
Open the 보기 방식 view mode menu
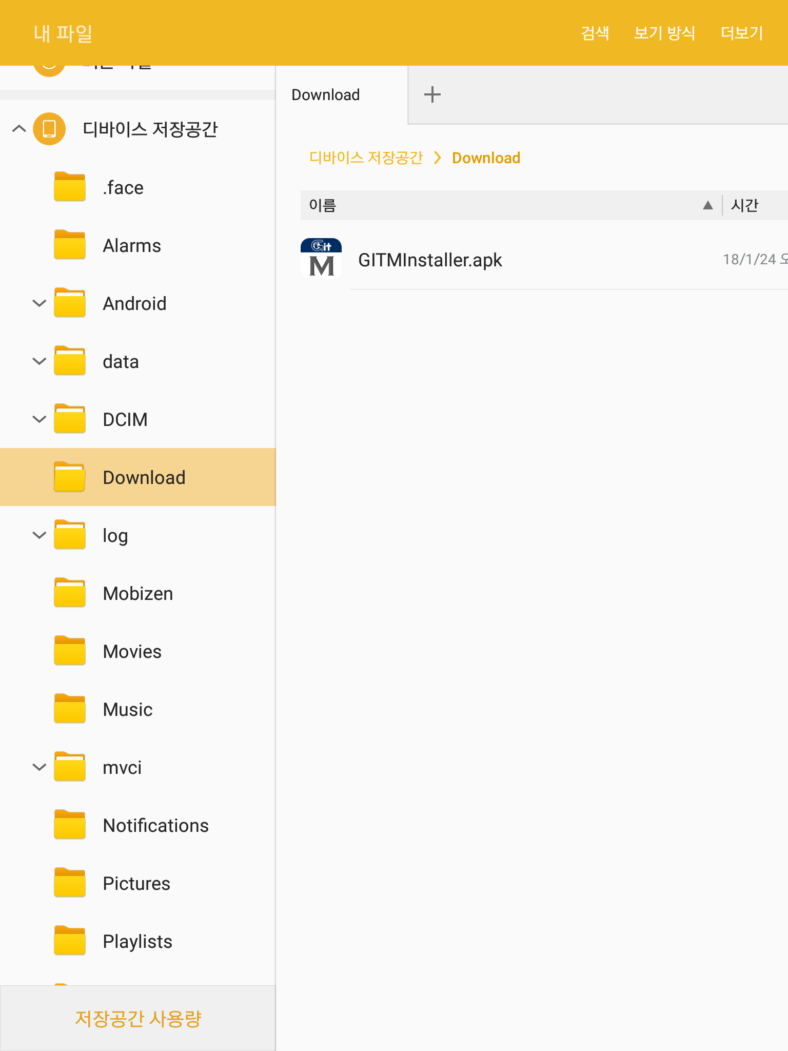click(664, 33)
